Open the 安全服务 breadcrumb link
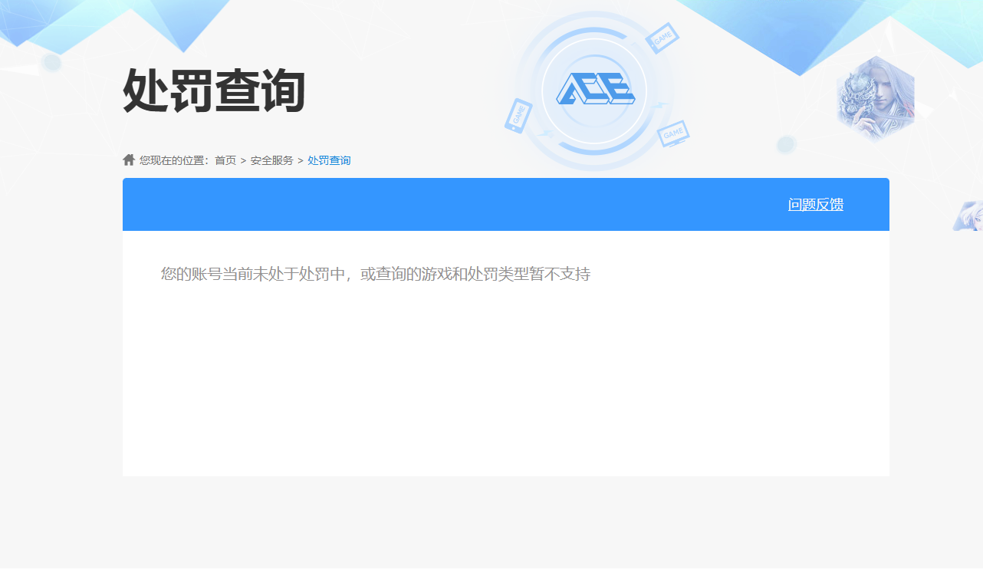Viewport: 983px width, 576px height. tap(270, 160)
